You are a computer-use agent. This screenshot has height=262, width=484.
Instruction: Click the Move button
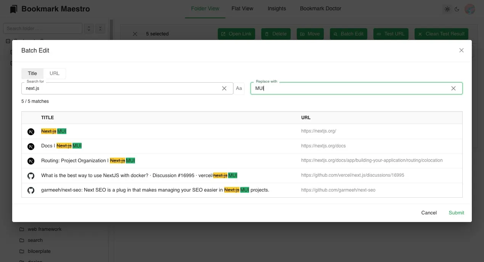310,34
